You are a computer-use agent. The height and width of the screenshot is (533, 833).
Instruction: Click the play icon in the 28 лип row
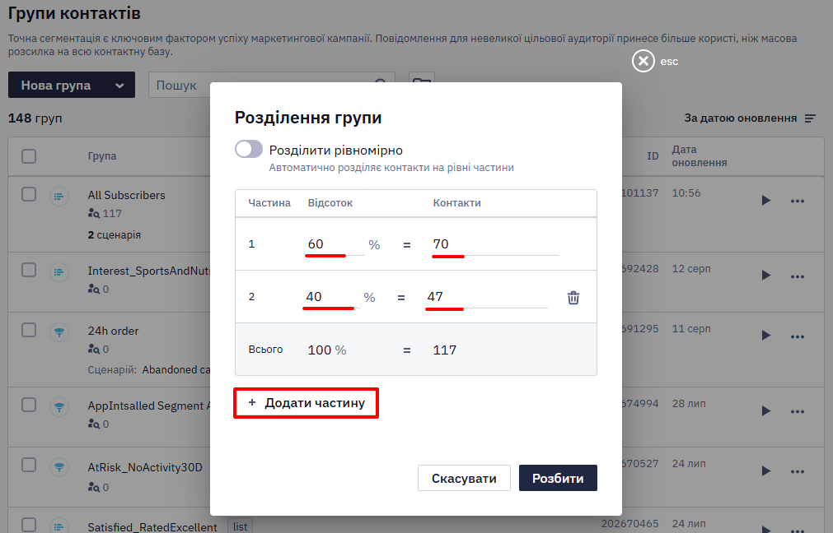point(765,411)
